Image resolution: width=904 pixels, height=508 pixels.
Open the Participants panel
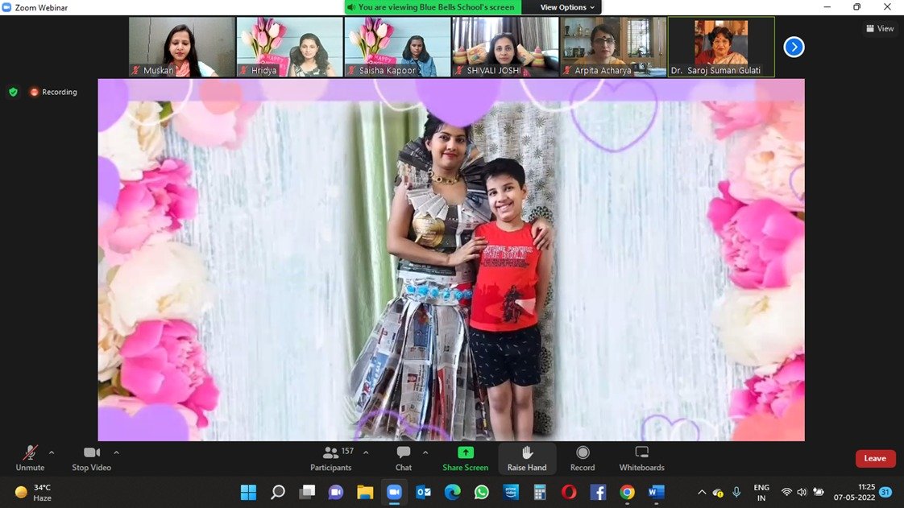(x=331, y=458)
